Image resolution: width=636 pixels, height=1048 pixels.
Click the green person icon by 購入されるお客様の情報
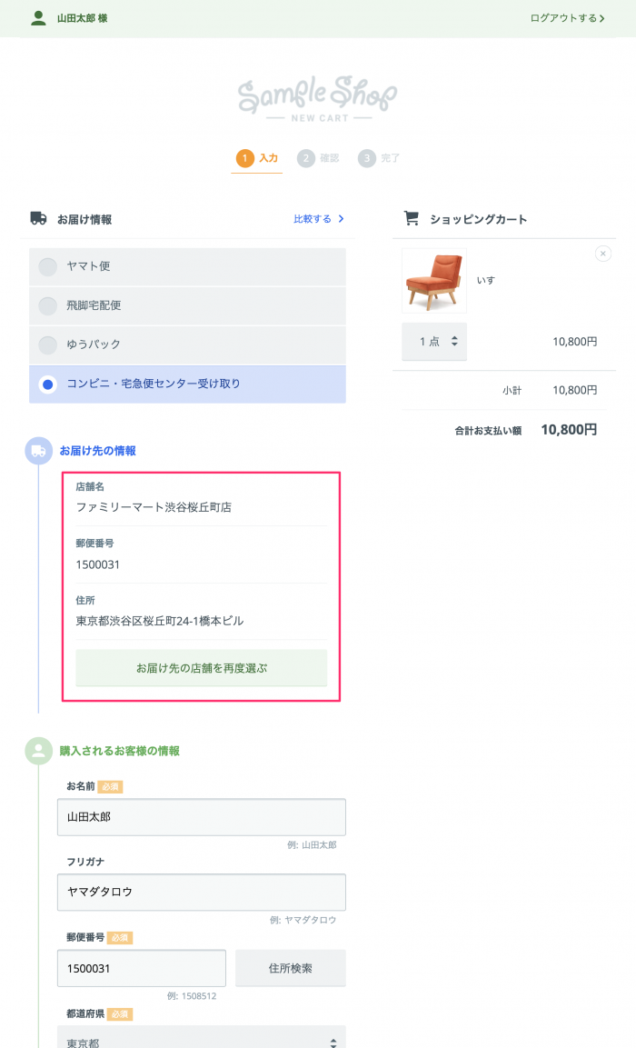tap(39, 751)
